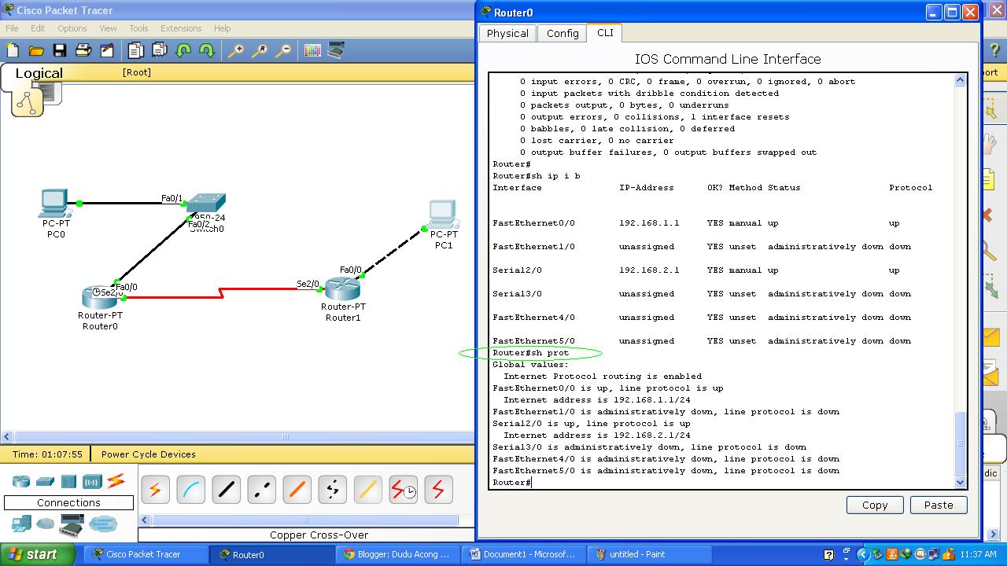1007x566 pixels.
Task: Print the workspace using the printer icon
Action: click(x=83, y=50)
